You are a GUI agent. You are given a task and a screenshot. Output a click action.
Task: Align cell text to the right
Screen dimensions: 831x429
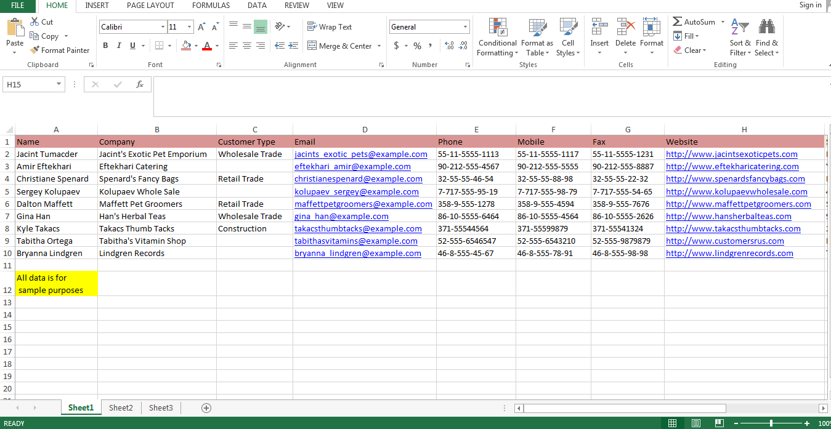(x=260, y=46)
